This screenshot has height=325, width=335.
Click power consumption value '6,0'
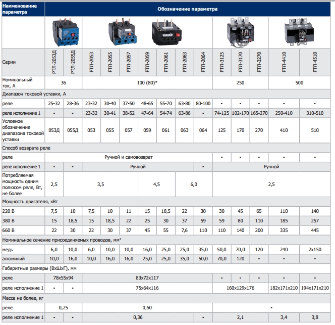click(x=194, y=184)
